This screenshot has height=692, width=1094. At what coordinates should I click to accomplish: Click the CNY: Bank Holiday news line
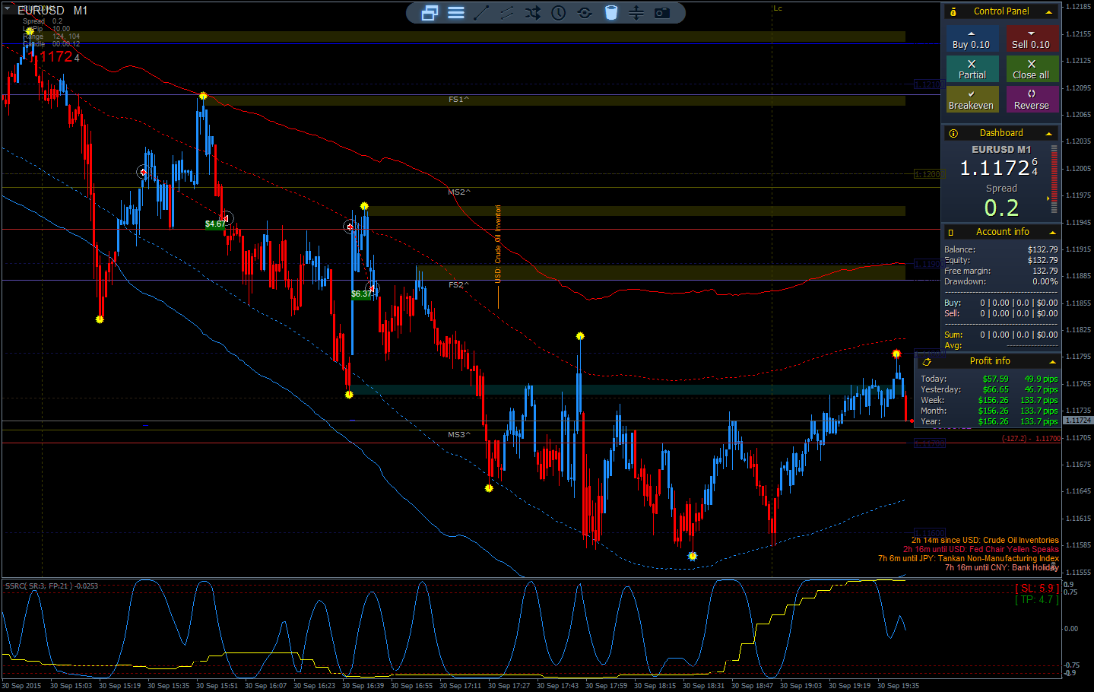tap(1001, 567)
